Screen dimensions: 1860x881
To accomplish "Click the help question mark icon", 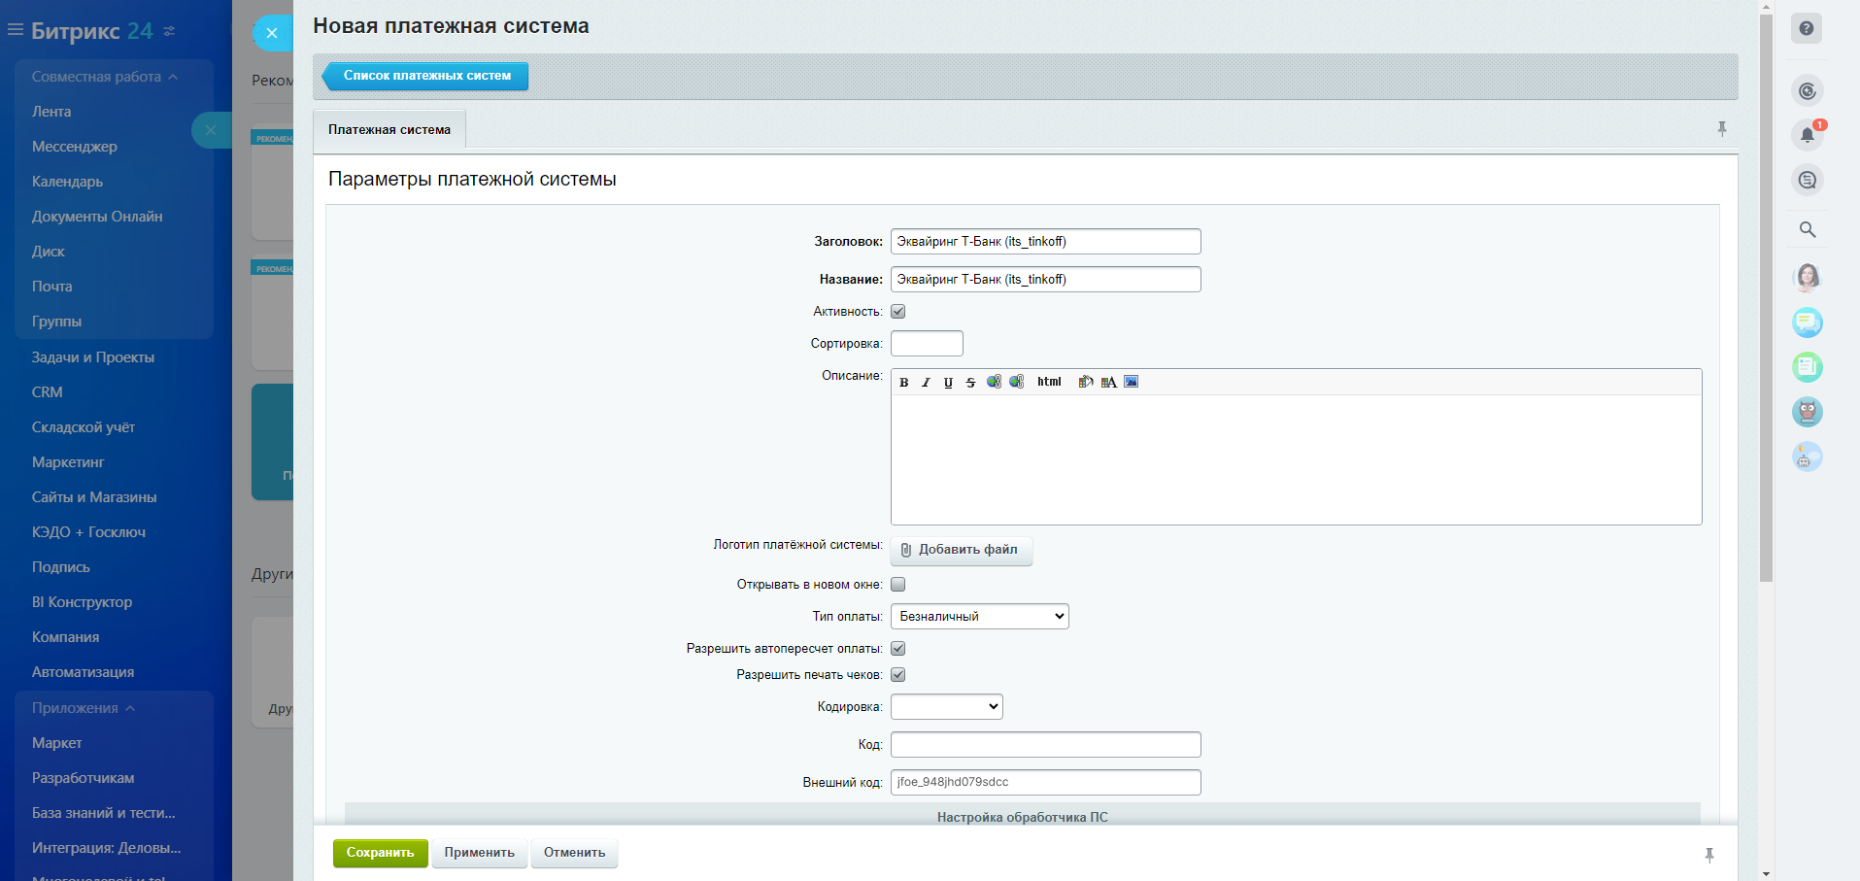I will (x=1807, y=28).
